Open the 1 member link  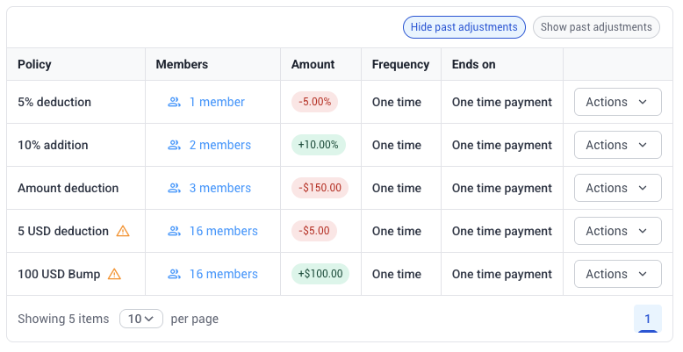tap(217, 102)
